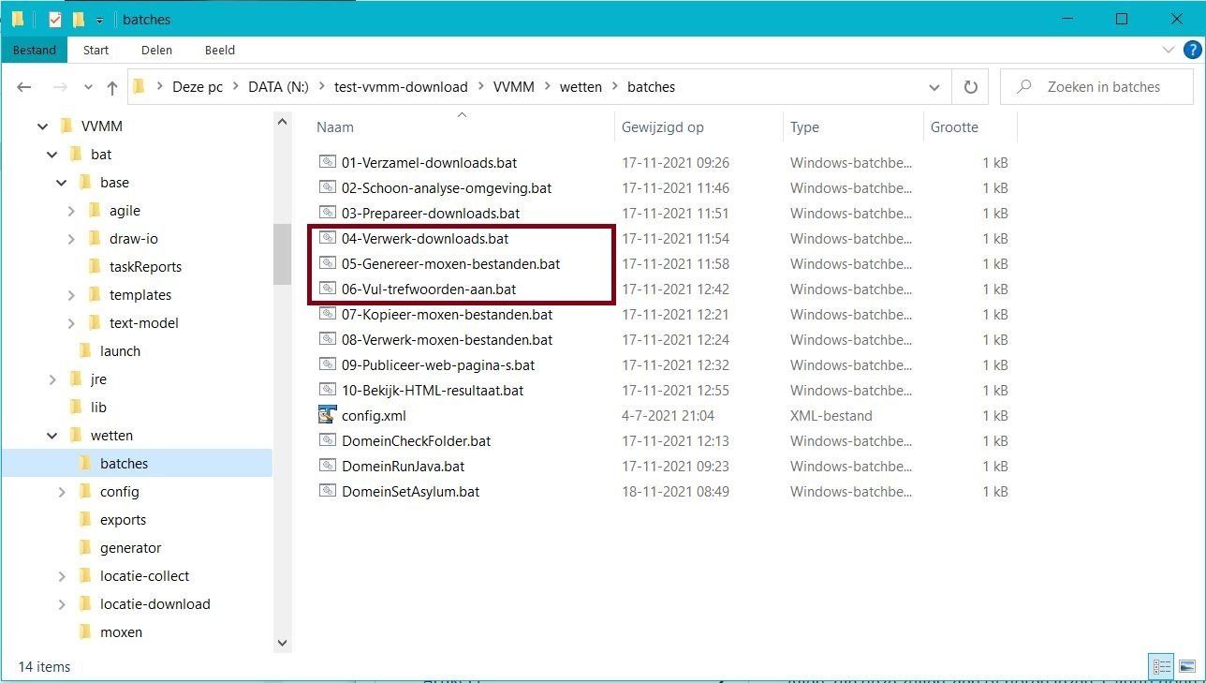
Task: Collapse the VVMM tree node
Action: tap(42, 126)
